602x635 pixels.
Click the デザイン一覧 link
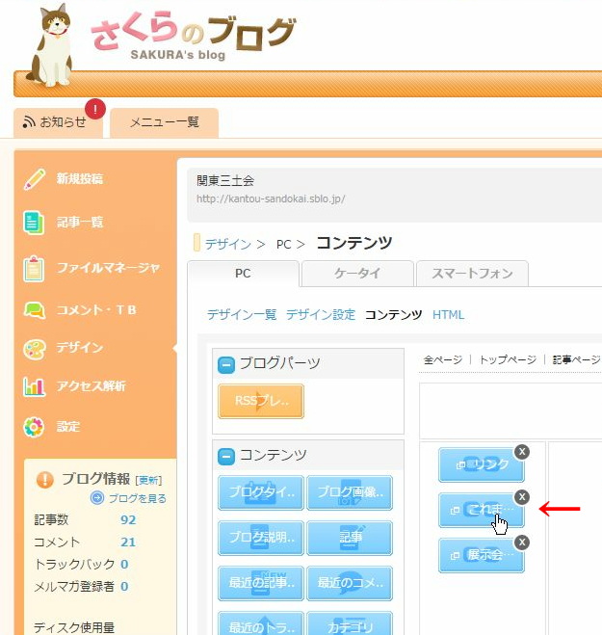coord(242,315)
